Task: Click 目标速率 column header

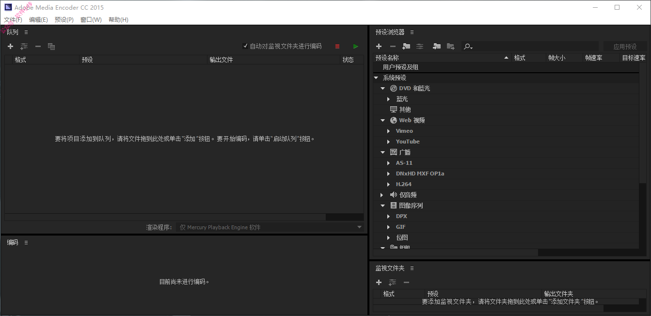Action: [x=633, y=58]
